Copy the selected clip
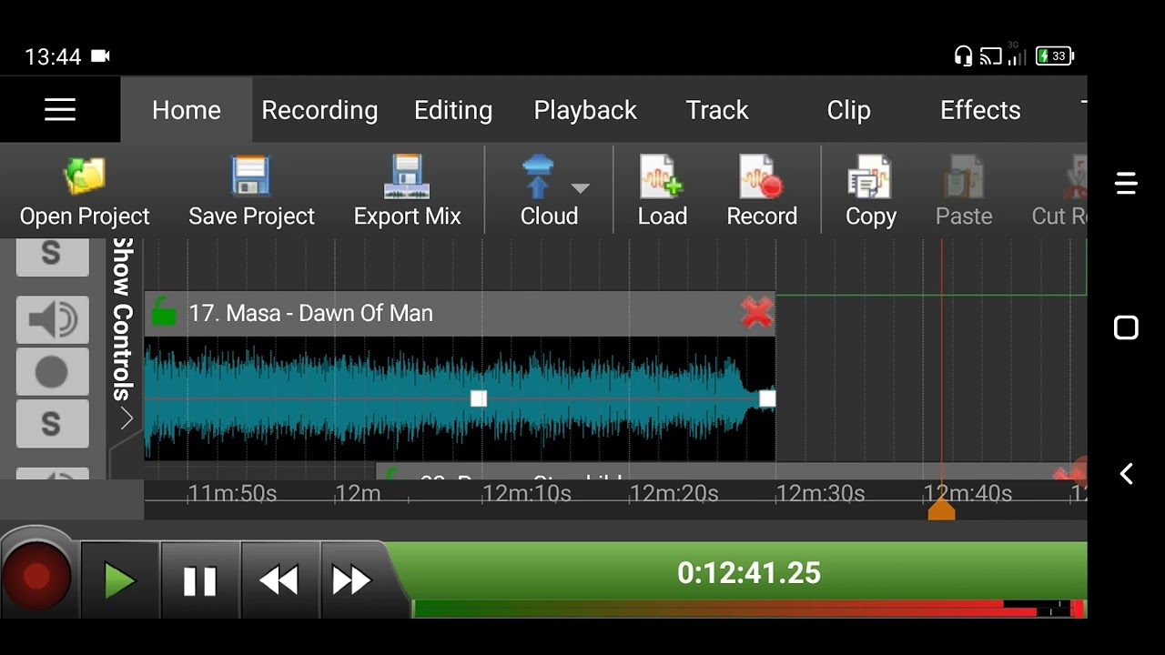The width and height of the screenshot is (1165, 655). [871, 192]
